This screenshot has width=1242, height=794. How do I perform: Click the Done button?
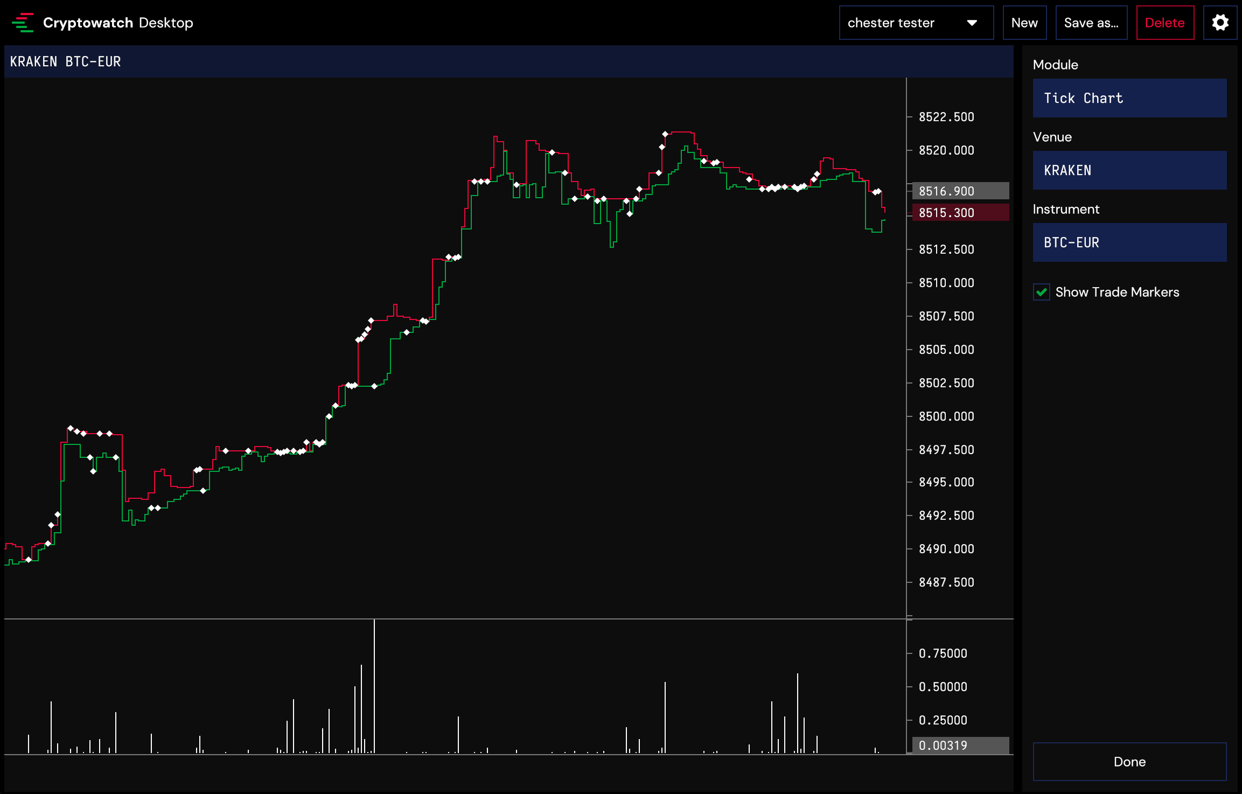(x=1129, y=762)
